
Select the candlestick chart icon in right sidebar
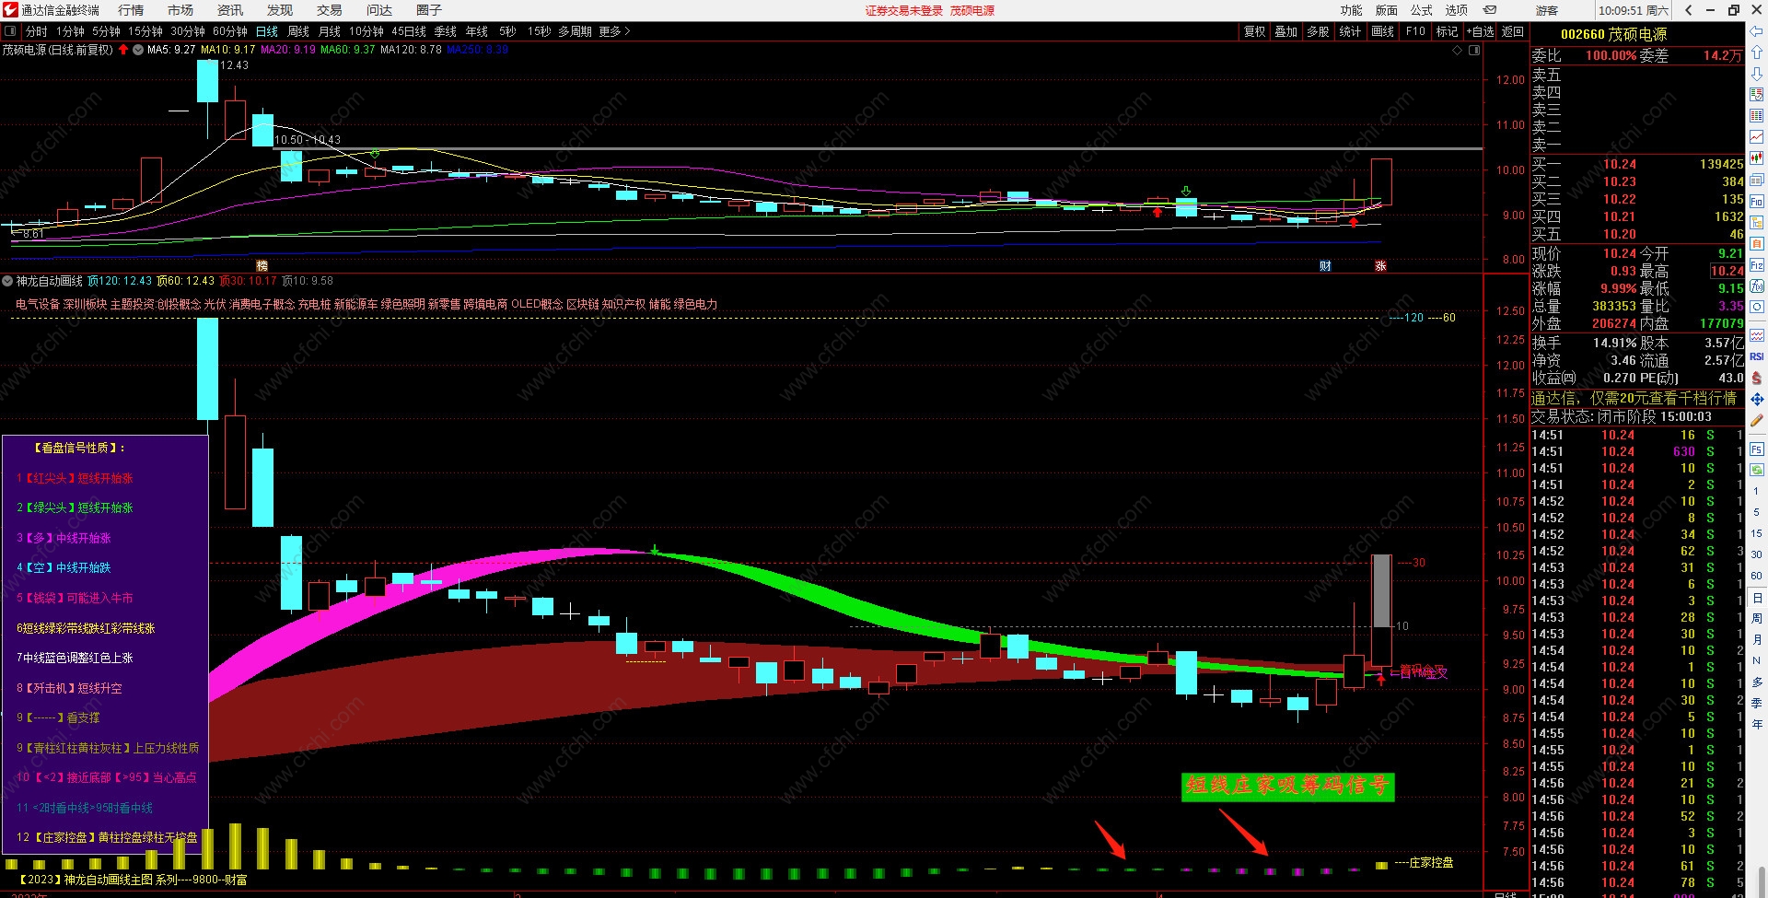tap(1757, 158)
